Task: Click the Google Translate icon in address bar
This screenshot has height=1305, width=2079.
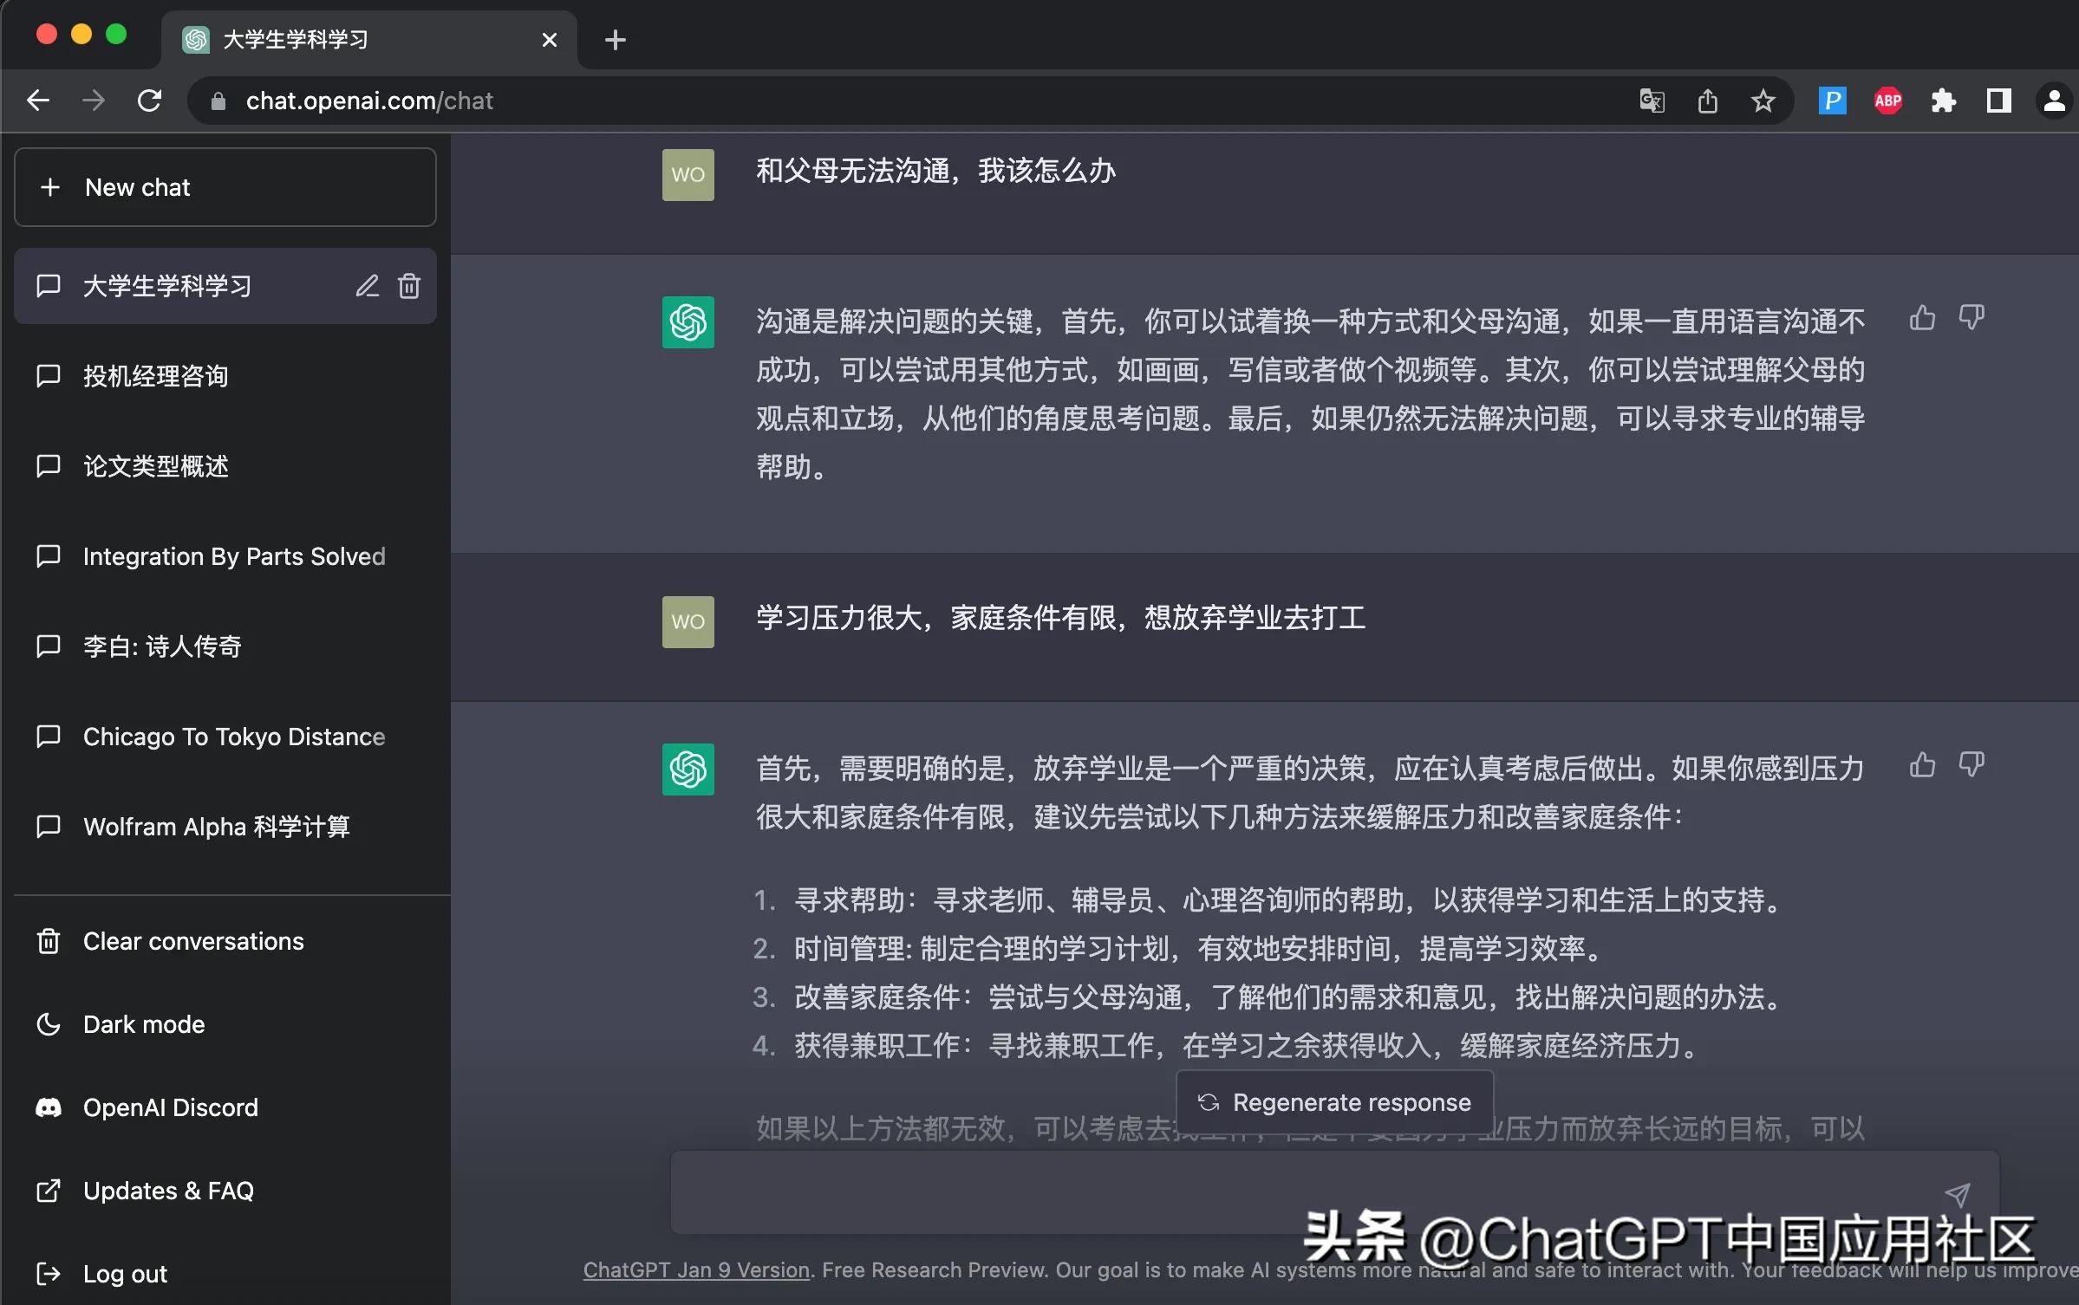Action: 1651,101
